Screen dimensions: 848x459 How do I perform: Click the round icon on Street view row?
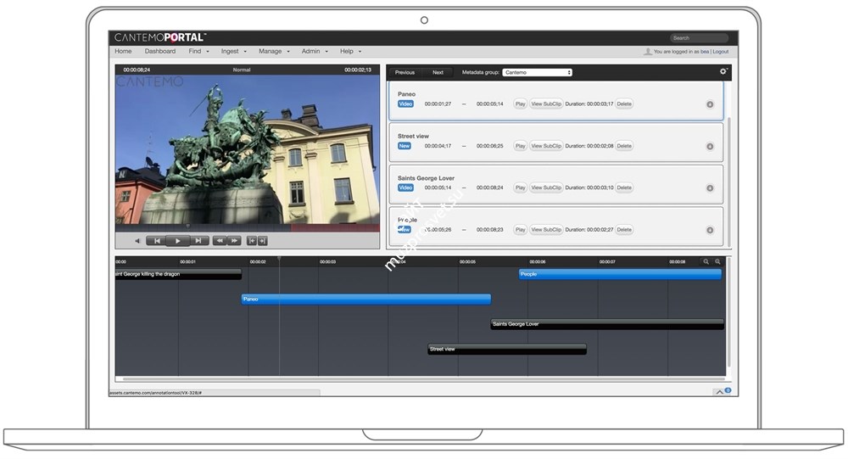[x=710, y=146]
